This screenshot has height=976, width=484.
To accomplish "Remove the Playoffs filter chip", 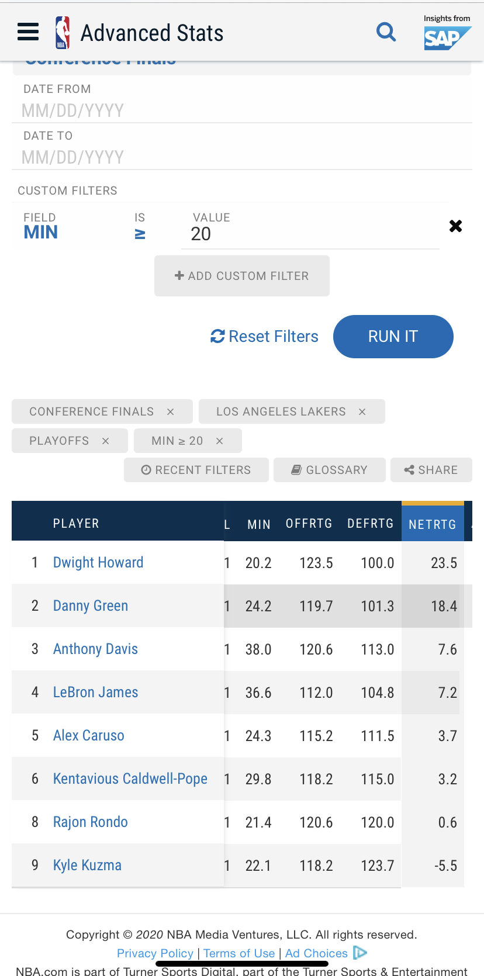I will click(x=106, y=441).
